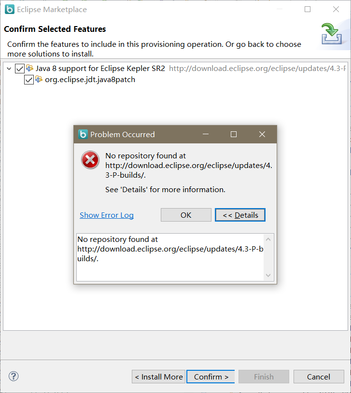Cancel the Marketplace wizard
The height and width of the screenshot is (393, 351).
(x=319, y=377)
